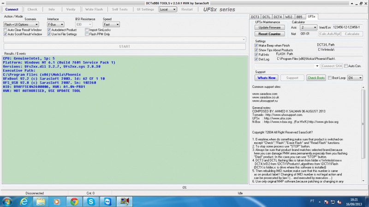Disable Auto Scroll Result Window
This screenshot has width=369, height=207.
tap(5, 34)
